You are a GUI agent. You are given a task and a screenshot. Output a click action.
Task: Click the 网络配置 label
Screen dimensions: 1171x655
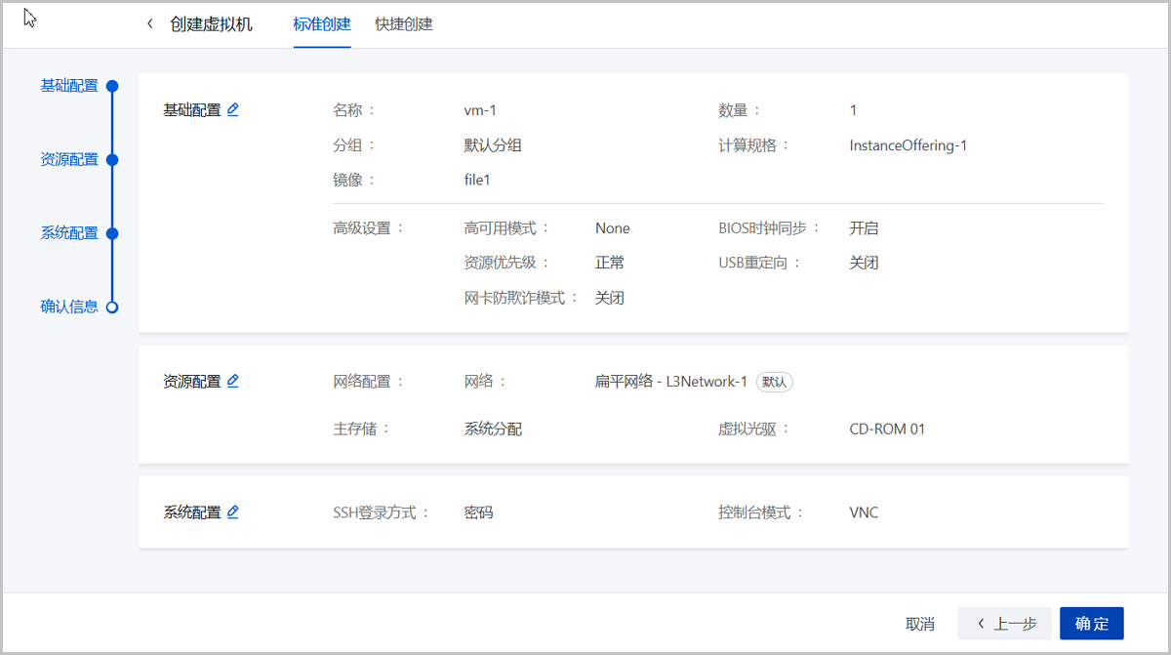coord(361,382)
